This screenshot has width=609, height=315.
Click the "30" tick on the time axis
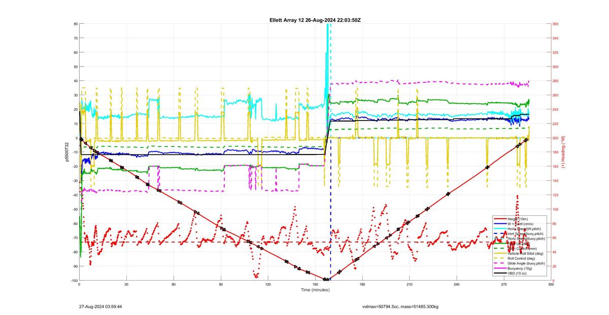(x=126, y=285)
